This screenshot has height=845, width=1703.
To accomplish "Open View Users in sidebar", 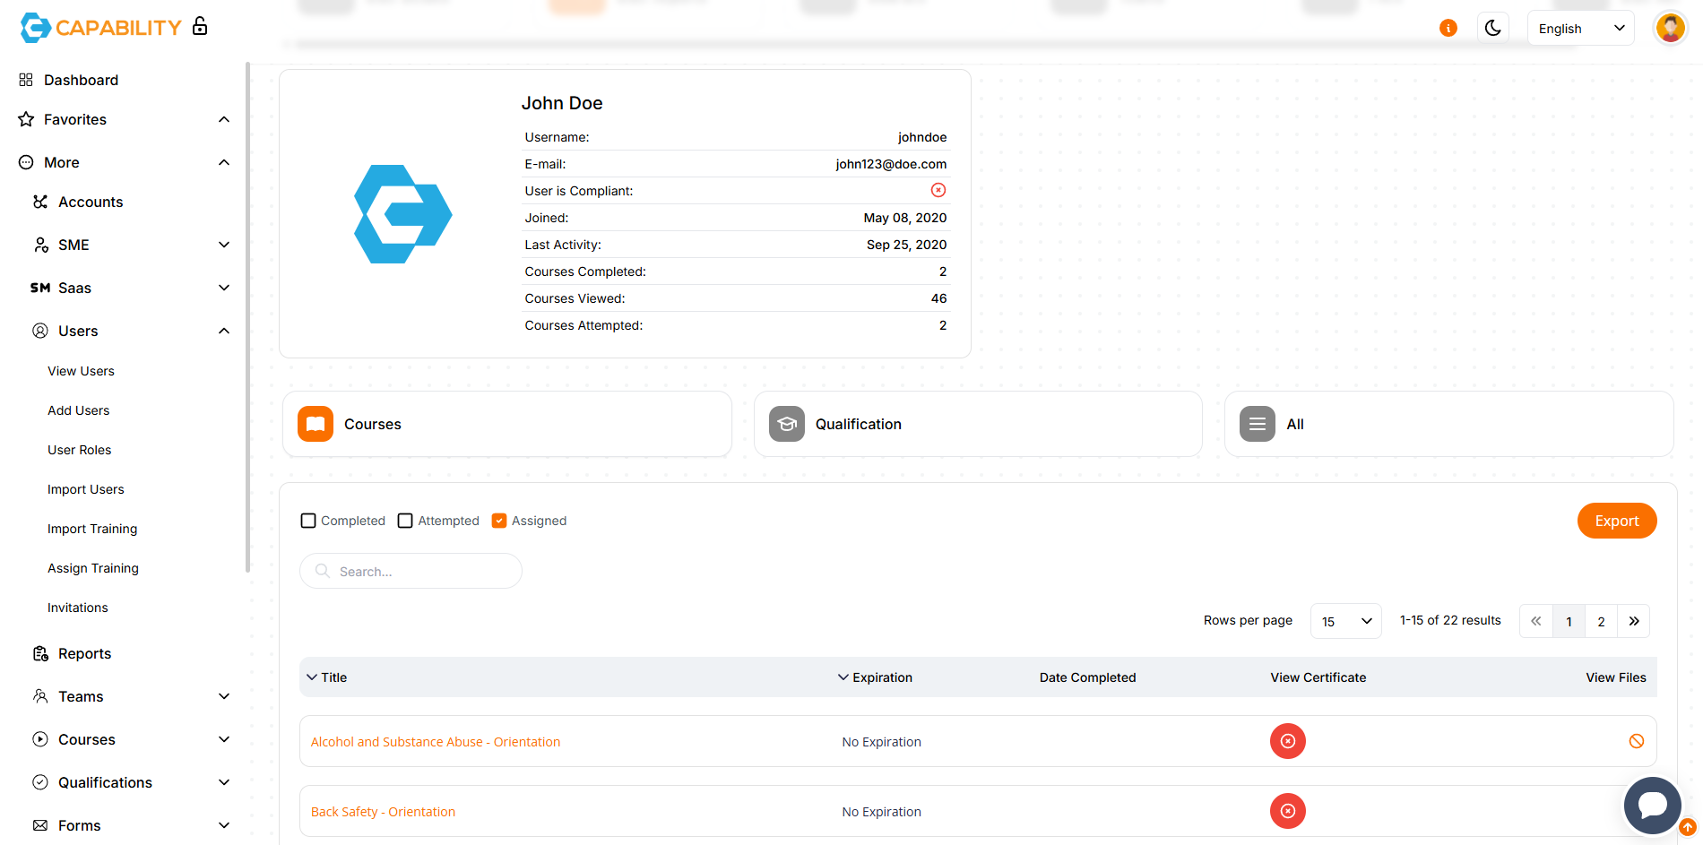I will 81,371.
